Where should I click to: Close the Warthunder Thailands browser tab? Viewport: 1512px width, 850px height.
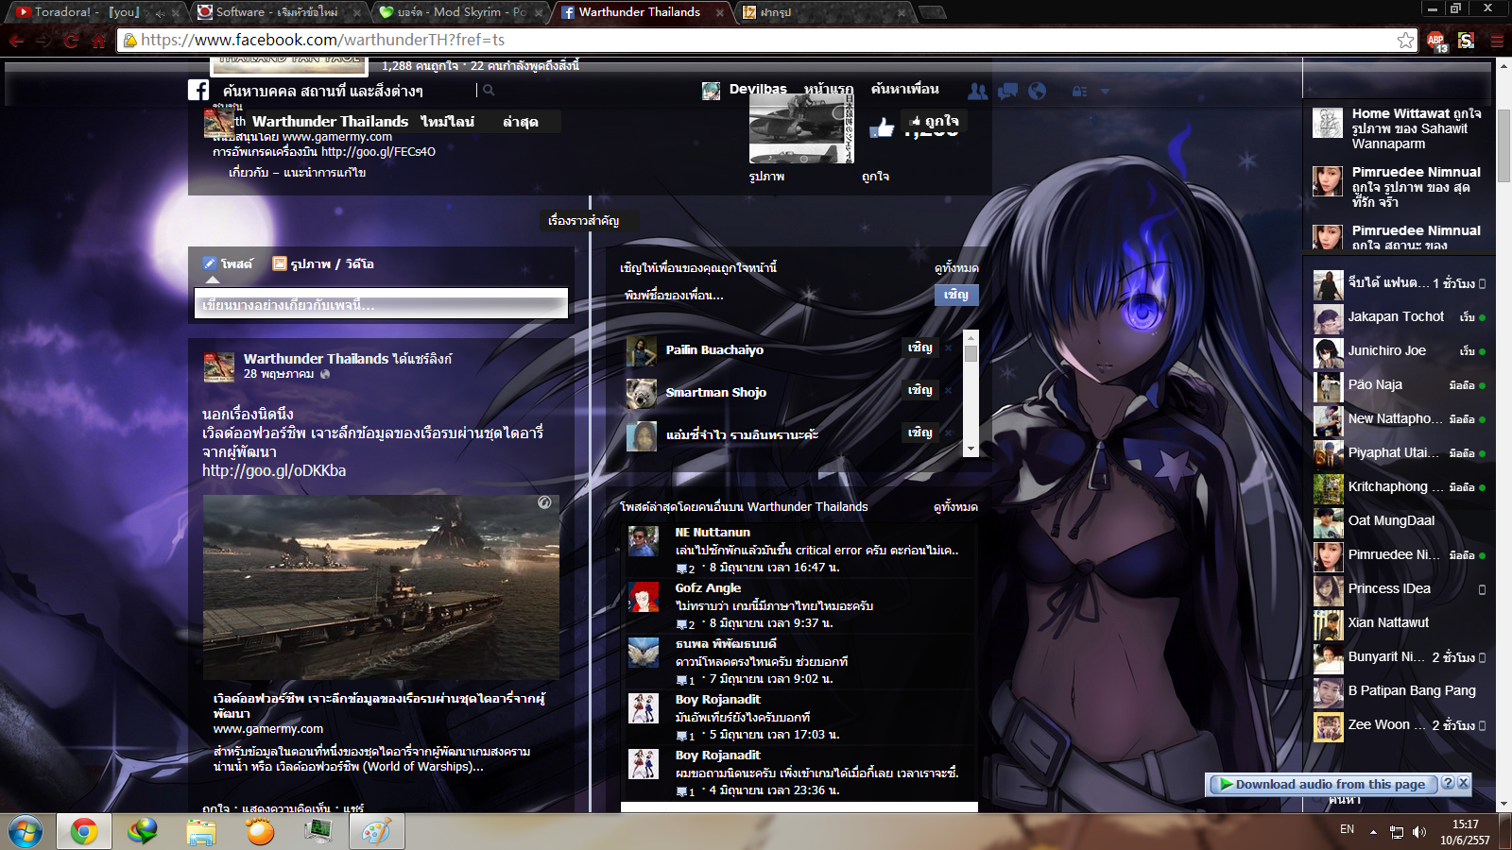tap(719, 12)
